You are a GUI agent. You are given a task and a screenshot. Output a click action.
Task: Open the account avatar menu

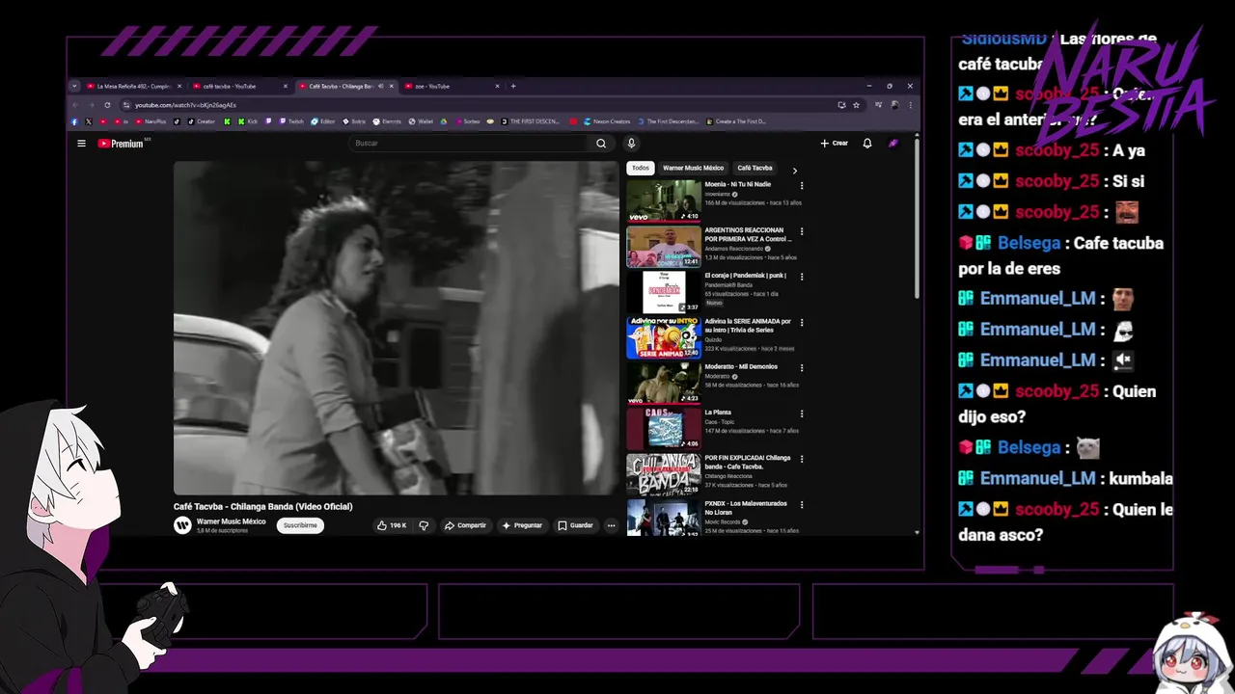tap(893, 144)
